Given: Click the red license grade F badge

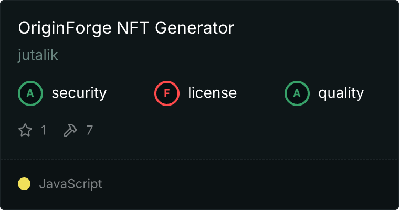Looking at the screenshot, I should click(x=167, y=93).
